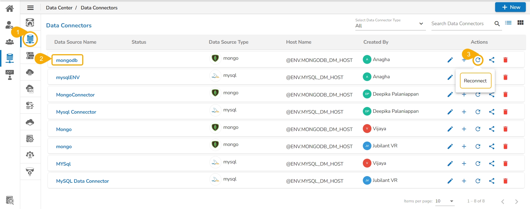530x209 pixels.
Task: Click Reconnect in the popup
Action: (x=475, y=81)
